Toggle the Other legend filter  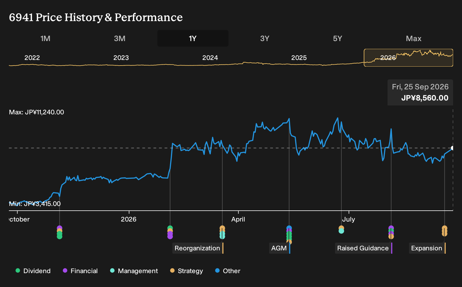tap(228, 271)
